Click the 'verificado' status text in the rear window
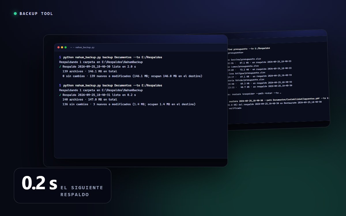The height and width of the screenshot is (216, 346). (235, 108)
